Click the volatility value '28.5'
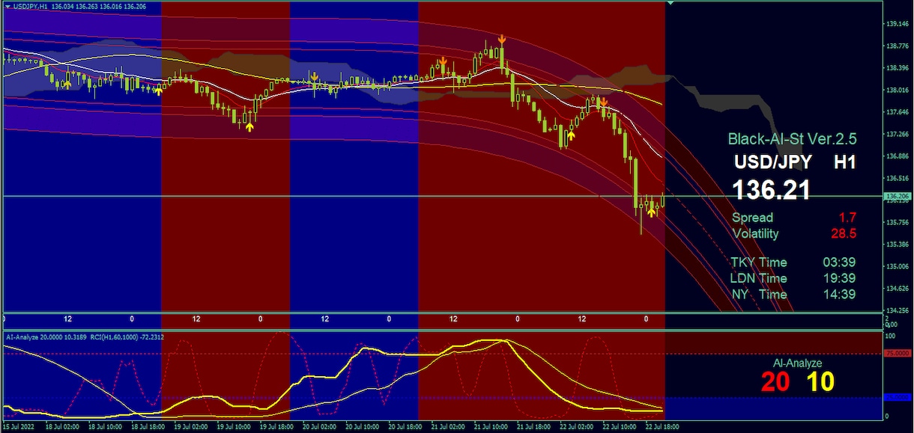This screenshot has width=914, height=433. [844, 233]
